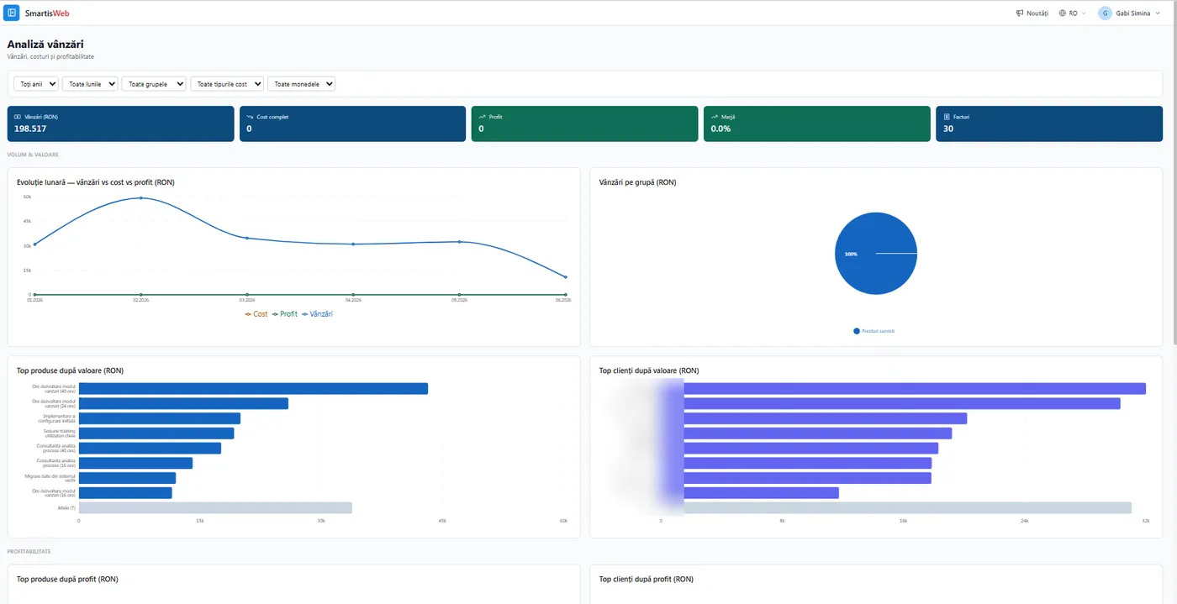The width and height of the screenshot is (1177, 604).
Task: Open the Toți anii dropdown
Action: pyautogui.click(x=36, y=84)
